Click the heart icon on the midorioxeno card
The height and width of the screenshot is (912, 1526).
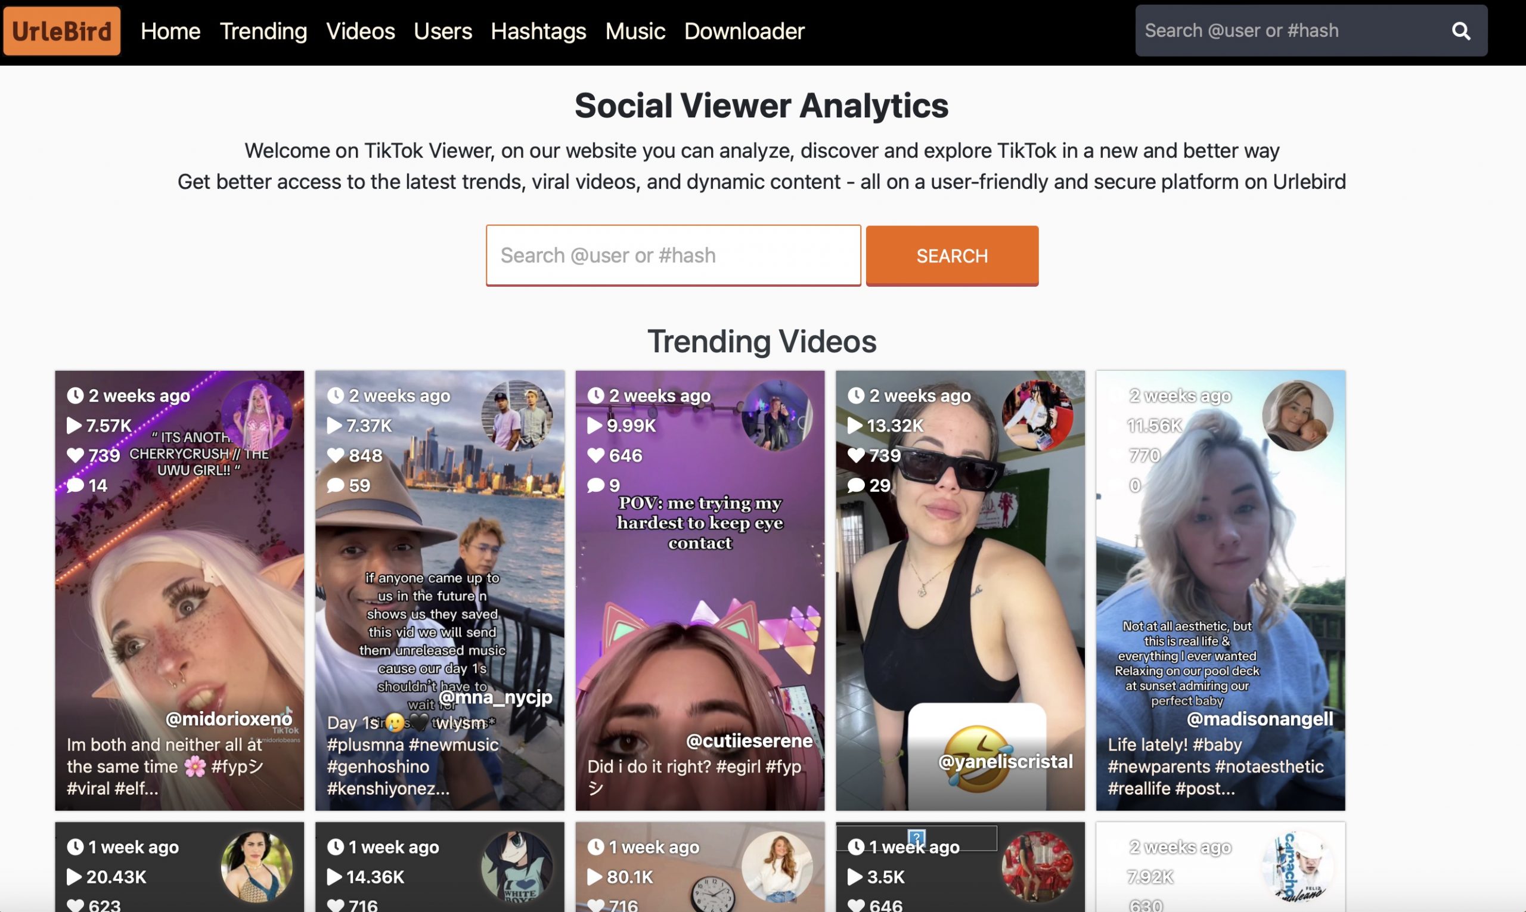point(75,455)
